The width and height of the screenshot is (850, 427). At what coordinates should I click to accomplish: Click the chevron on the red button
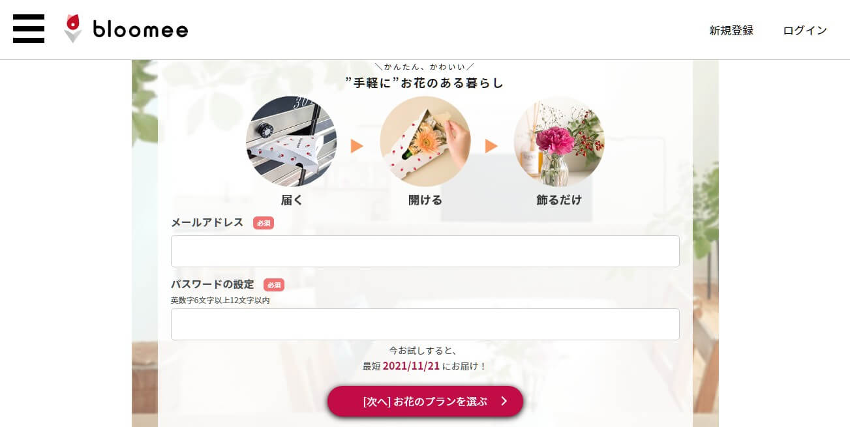click(x=504, y=402)
